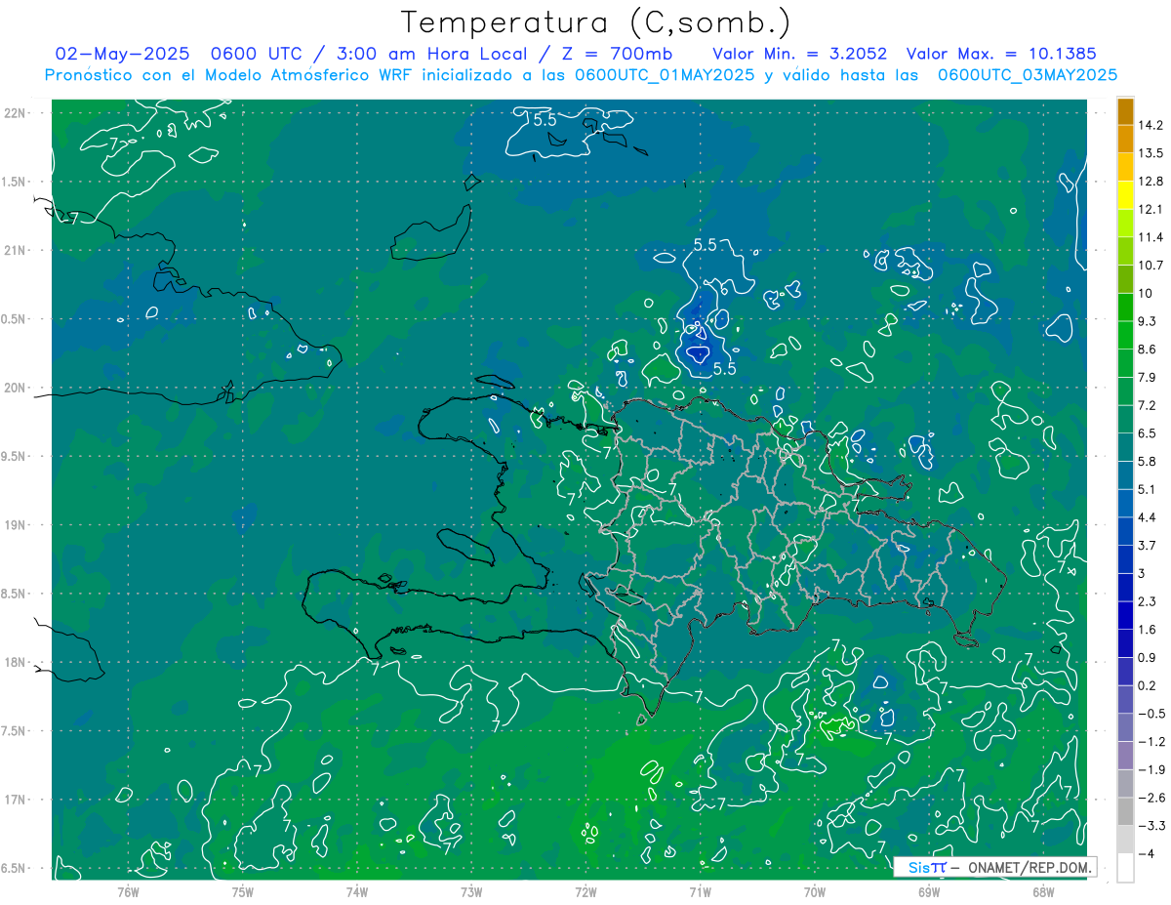Viewport: 1171px width, 905px height.
Task: Select valid-until time "0600UTC_03MAY2025"
Action: tap(1028, 75)
